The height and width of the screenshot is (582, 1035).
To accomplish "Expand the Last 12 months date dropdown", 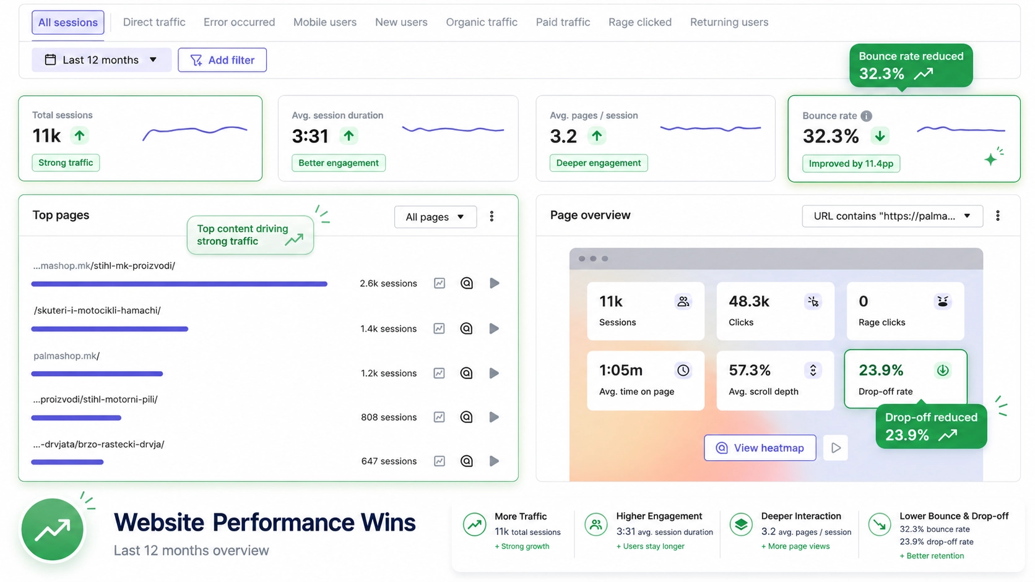I will (102, 60).
